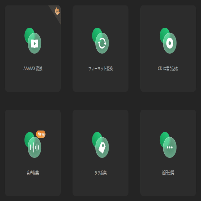Choose the タグ編集 label
201x201 pixels.
(x=101, y=173)
